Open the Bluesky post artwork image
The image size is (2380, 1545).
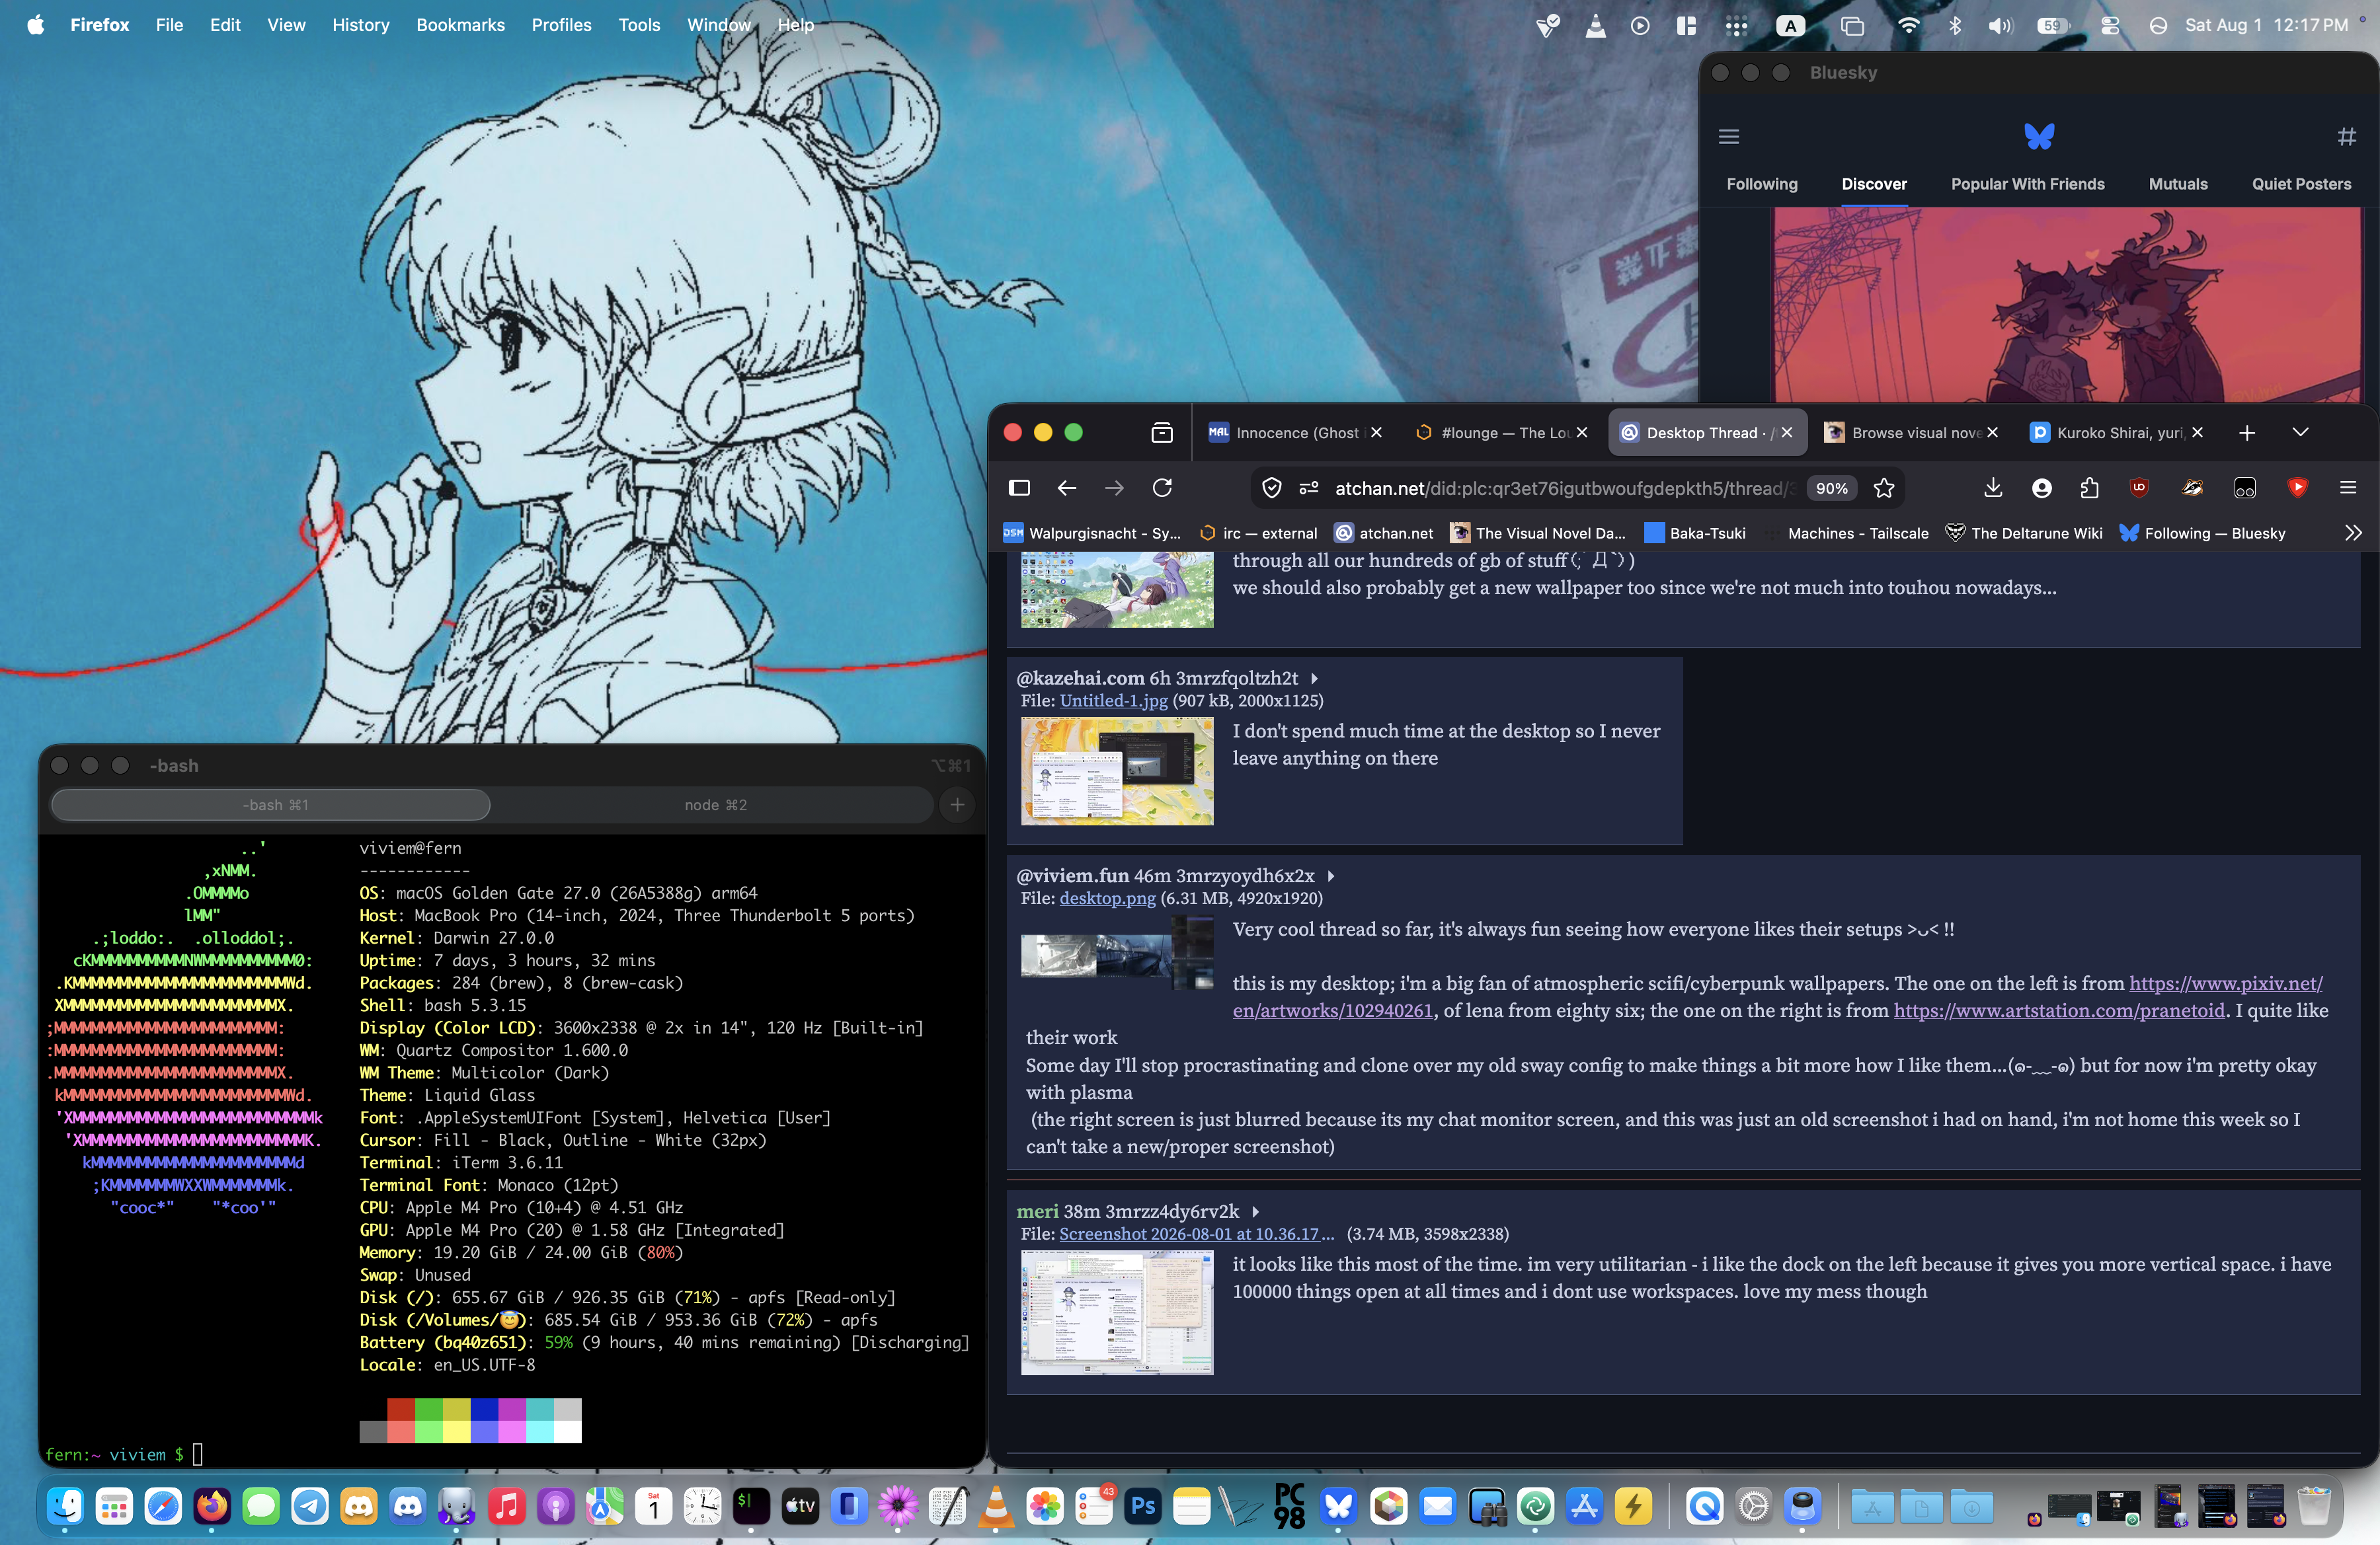click(2067, 305)
